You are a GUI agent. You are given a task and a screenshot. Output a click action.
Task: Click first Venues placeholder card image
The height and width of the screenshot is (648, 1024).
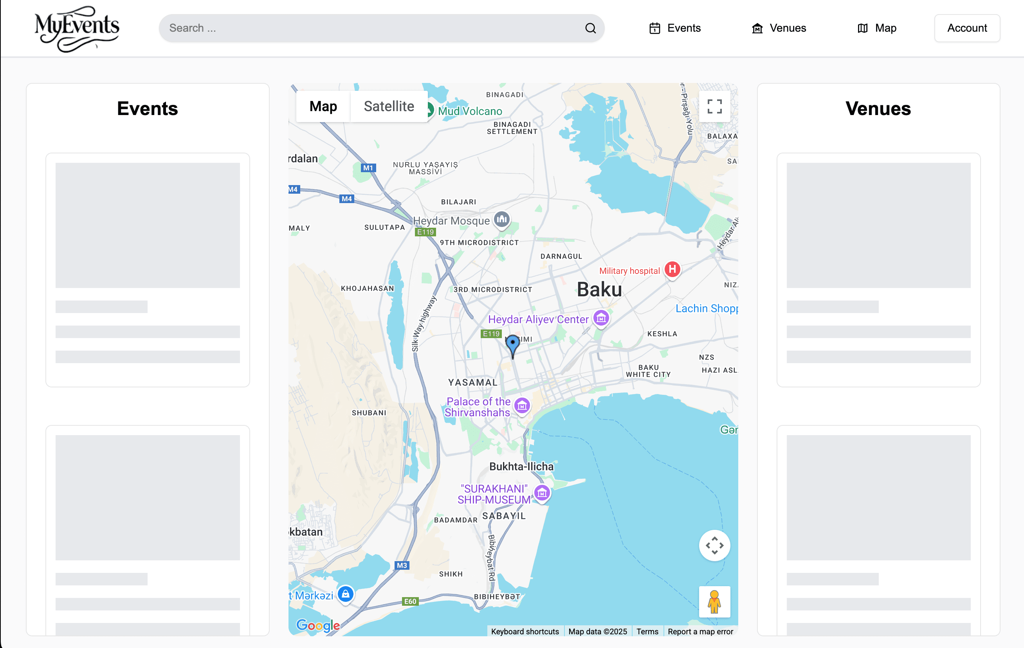click(878, 225)
